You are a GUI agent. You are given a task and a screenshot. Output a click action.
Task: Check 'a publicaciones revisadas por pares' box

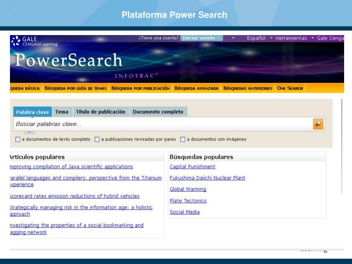point(97,140)
